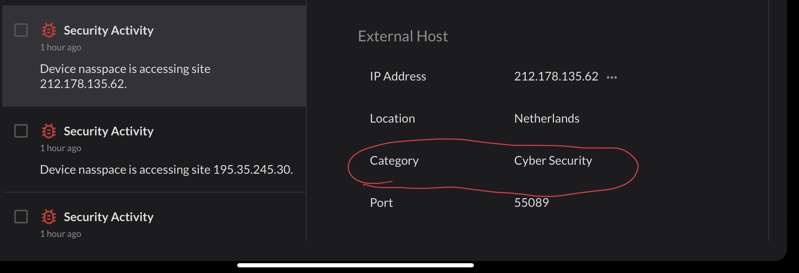Select the third Security Activity checkbox
The height and width of the screenshot is (273, 799).
pos(21,217)
